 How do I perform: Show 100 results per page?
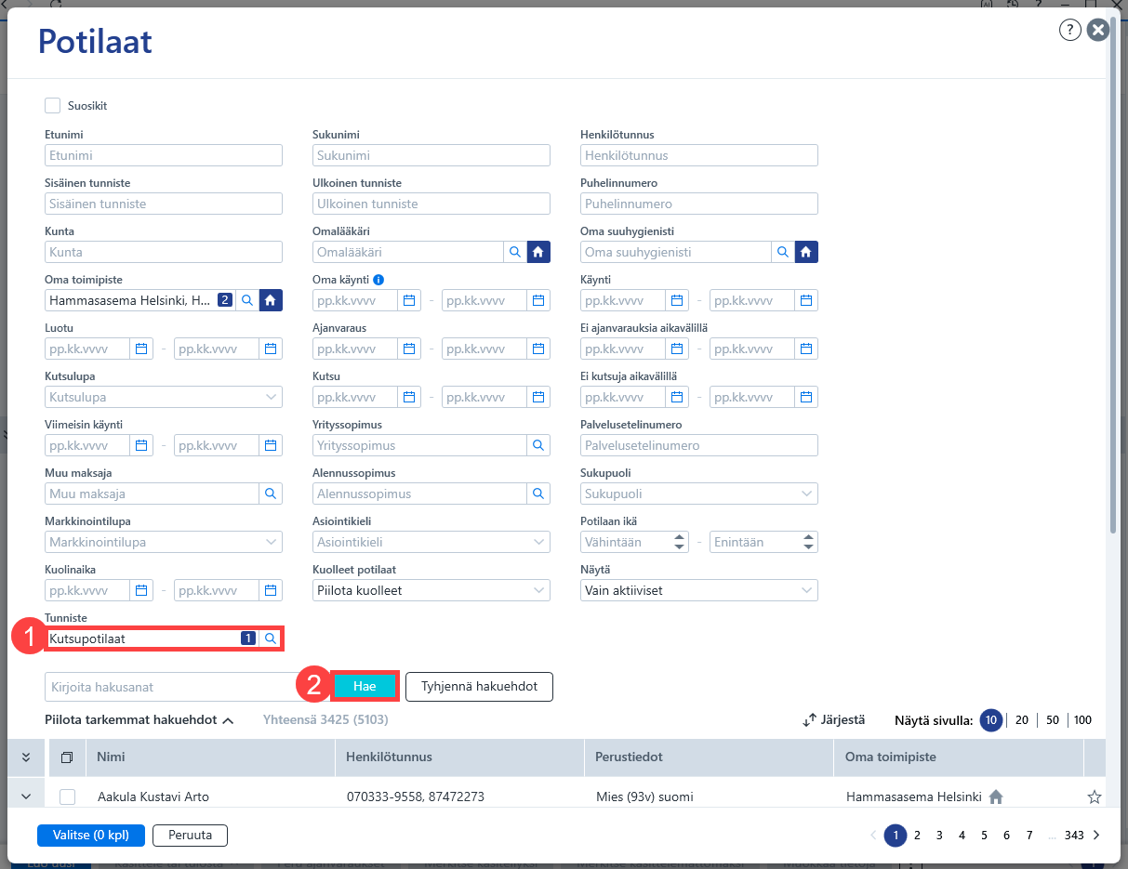pos(1082,719)
